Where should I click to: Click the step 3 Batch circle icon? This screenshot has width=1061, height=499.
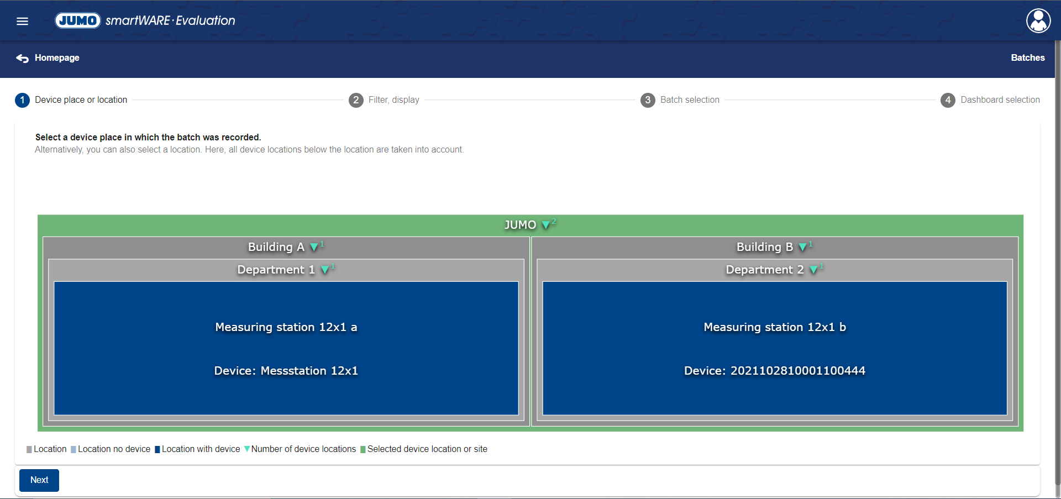point(648,100)
